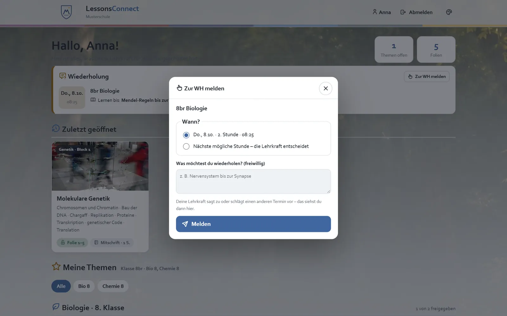Image resolution: width=507 pixels, height=316 pixels.
Task: Open the Anna user profile
Action: point(382,12)
